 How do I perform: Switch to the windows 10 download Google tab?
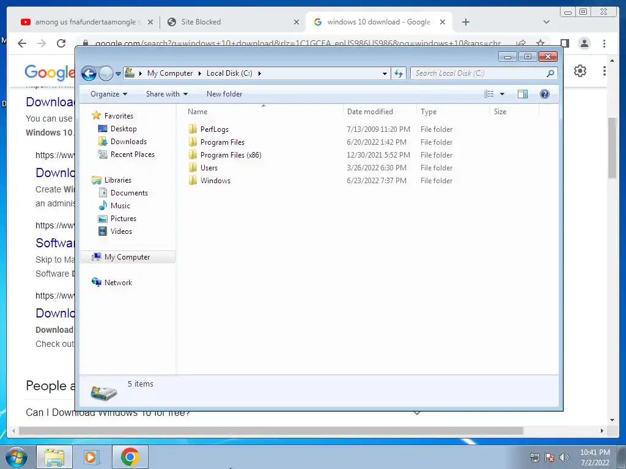click(x=378, y=22)
